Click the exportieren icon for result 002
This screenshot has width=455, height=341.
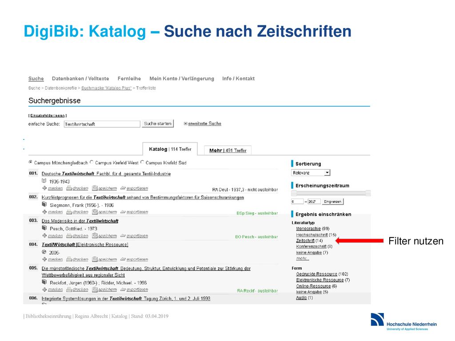coord(123,212)
